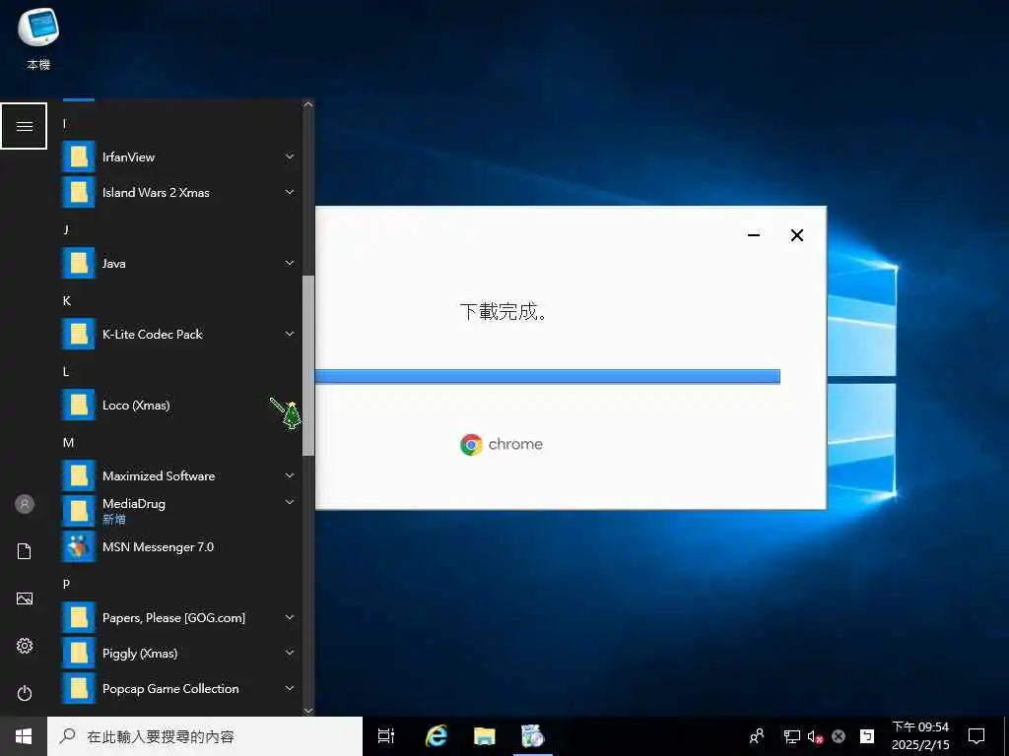This screenshot has height=756, width=1009.
Task: Open the Action Center notification icon
Action: pyautogui.click(x=976, y=736)
